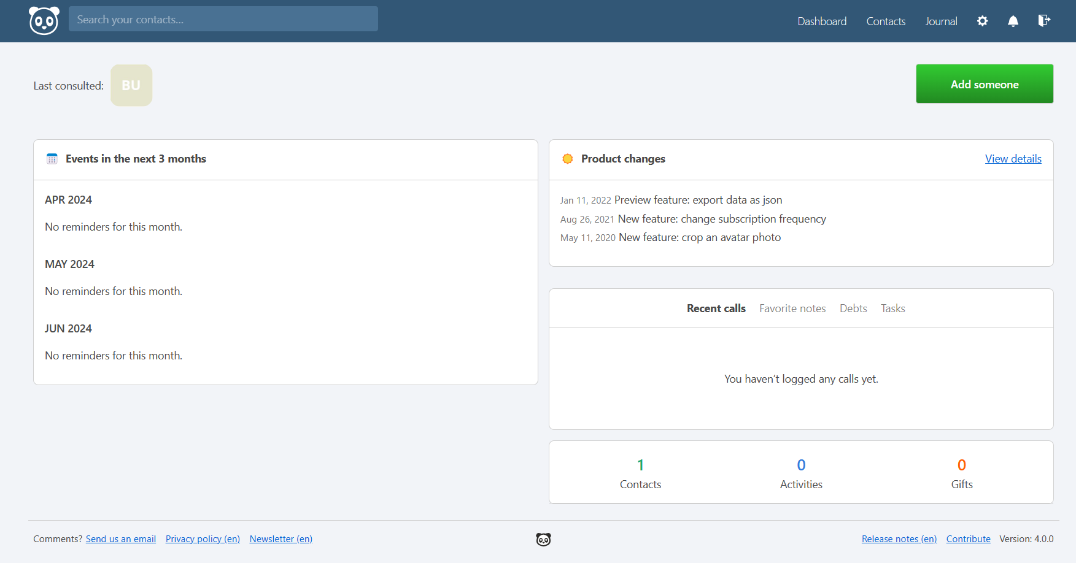Click the small panda icon in footer
The image size is (1076, 563).
(543, 539)
